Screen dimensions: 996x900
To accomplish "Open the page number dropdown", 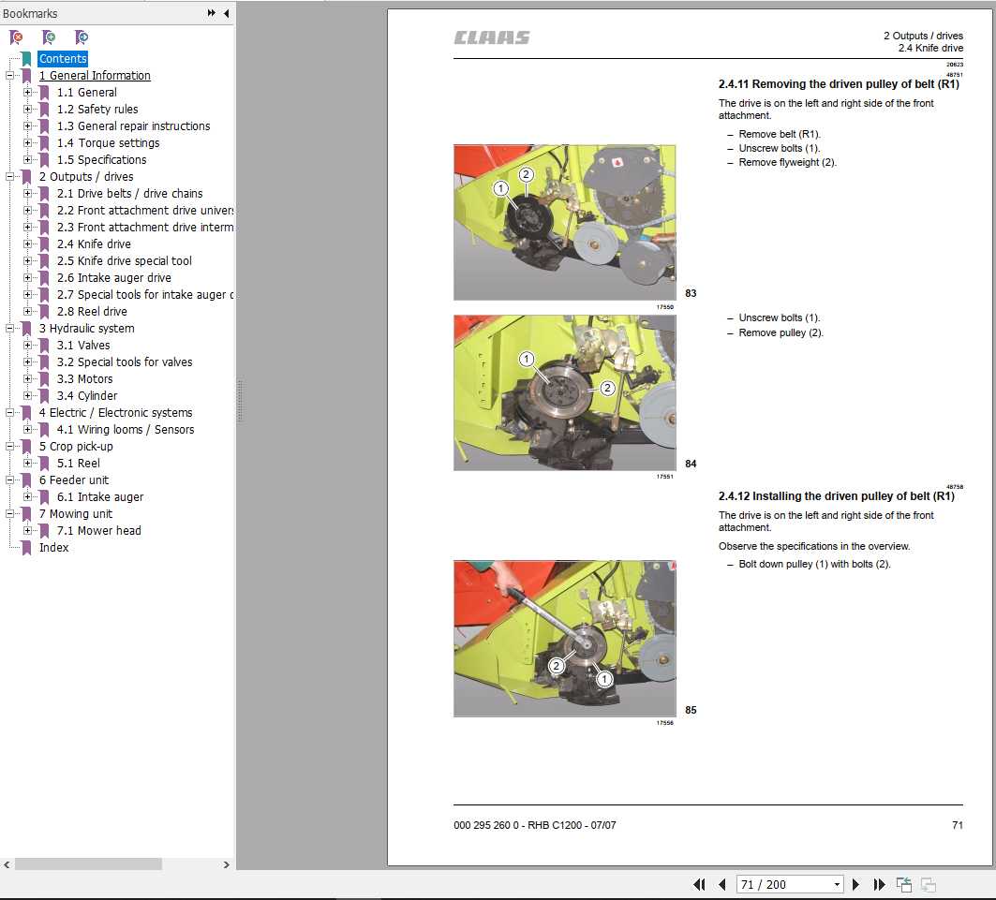I will [x=838, y=883].
